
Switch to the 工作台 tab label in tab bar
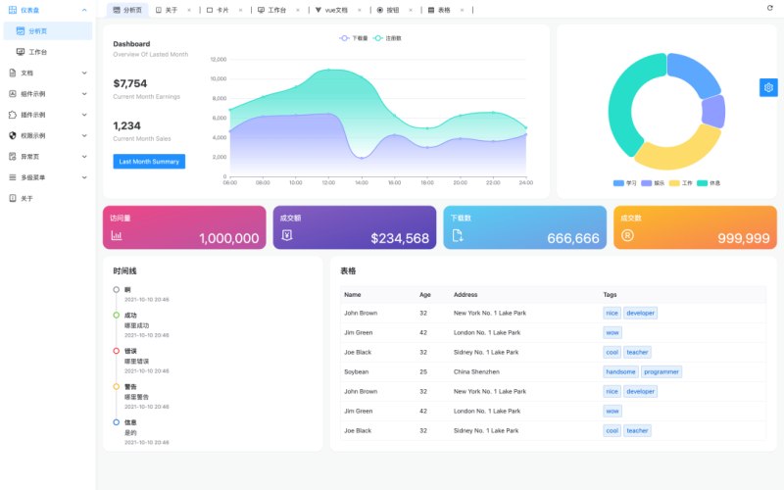coord(277,10)
